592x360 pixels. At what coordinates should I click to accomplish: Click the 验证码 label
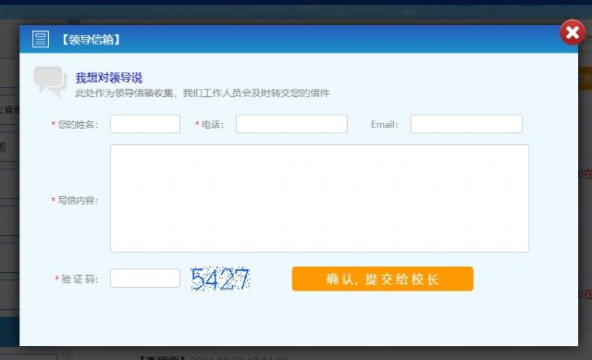[80, 279]
